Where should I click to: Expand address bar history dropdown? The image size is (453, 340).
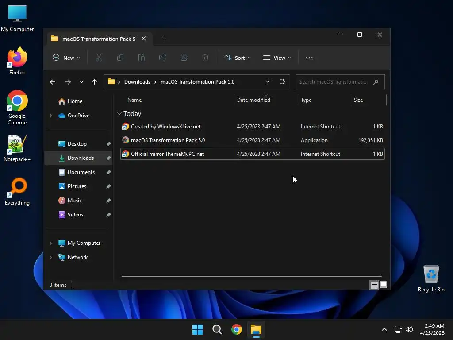(268, 81)
